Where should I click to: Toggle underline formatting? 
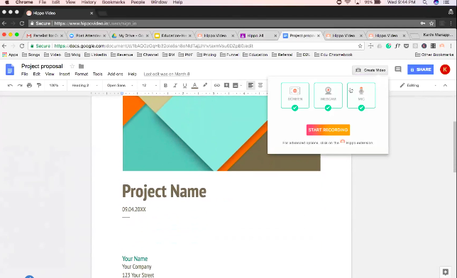pos(185,85)
